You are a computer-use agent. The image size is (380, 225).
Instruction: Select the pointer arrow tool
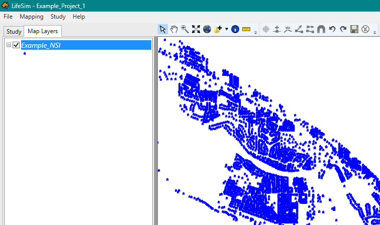click(163, 29)
